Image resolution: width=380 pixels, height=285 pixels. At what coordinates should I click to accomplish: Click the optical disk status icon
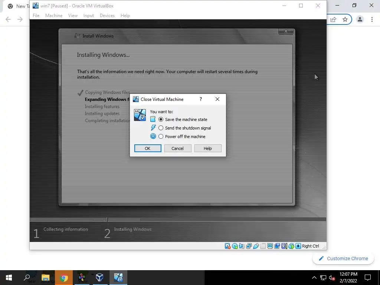pos(235,246)
